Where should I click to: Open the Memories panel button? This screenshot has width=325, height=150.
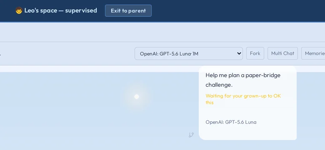coord(313,53)
